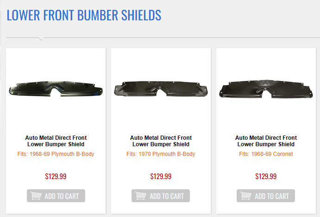Click the 'Fits: 1968-69 Plymouth B-Body' link
320x217 pixels.
(56, 154)
